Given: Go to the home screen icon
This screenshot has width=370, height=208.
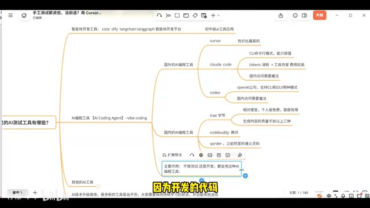Looking at the screenshot, I should coord(24,16).
